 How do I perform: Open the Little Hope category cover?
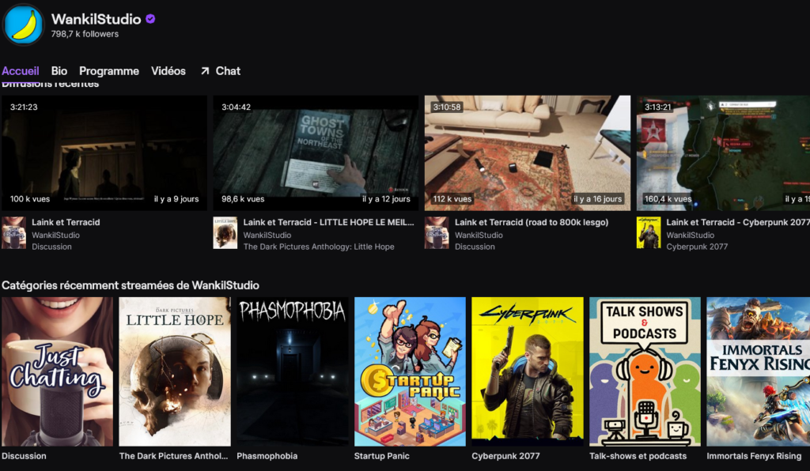(x=175, y=371)
